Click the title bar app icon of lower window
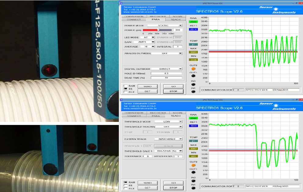The width and height of the screenshot is (303, 192). (x=121, y=100)
